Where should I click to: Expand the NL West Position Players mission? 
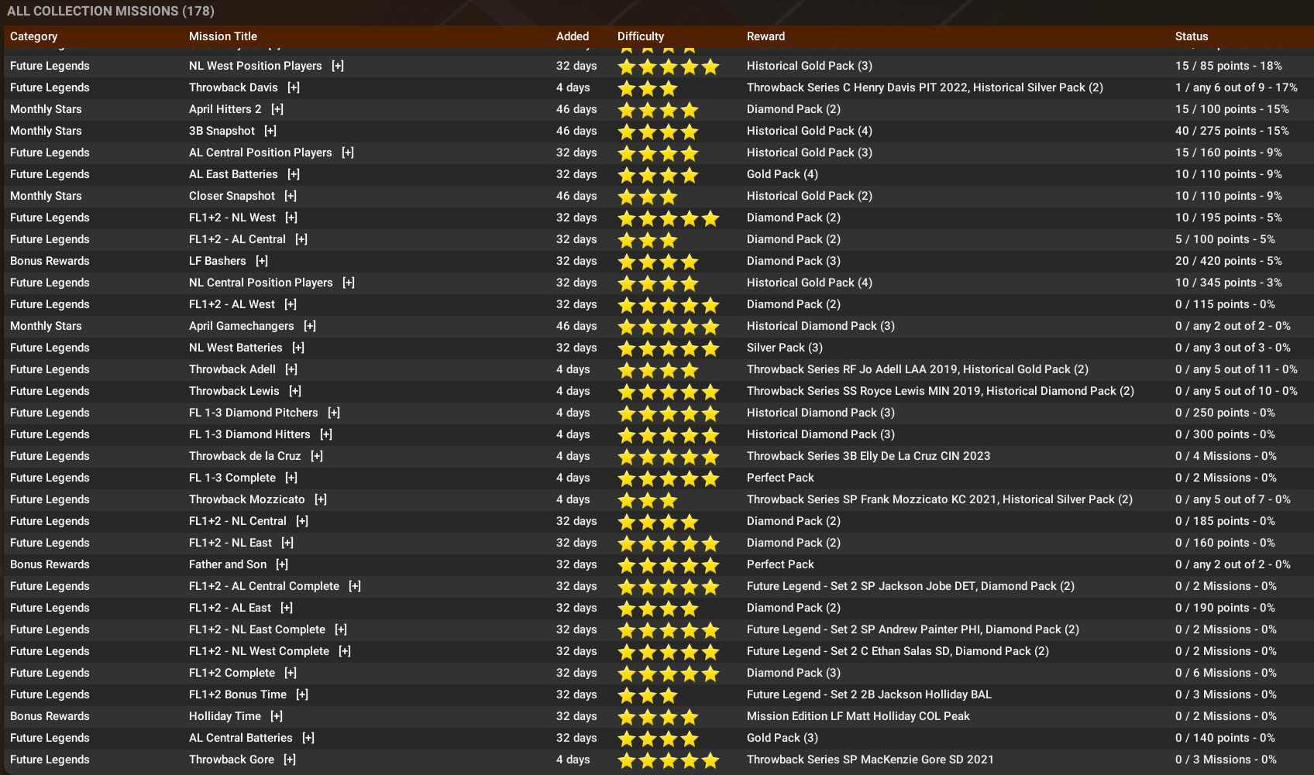(338, 66)
